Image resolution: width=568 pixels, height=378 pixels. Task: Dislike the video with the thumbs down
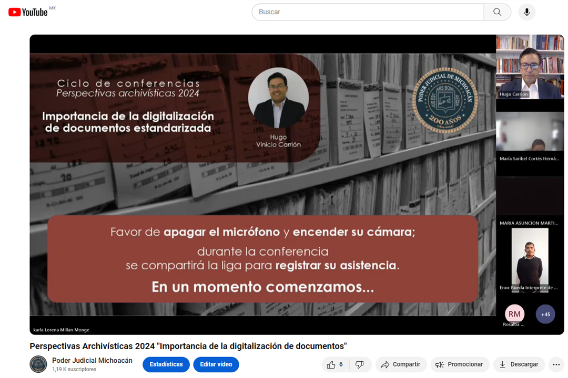coord(360,364)
